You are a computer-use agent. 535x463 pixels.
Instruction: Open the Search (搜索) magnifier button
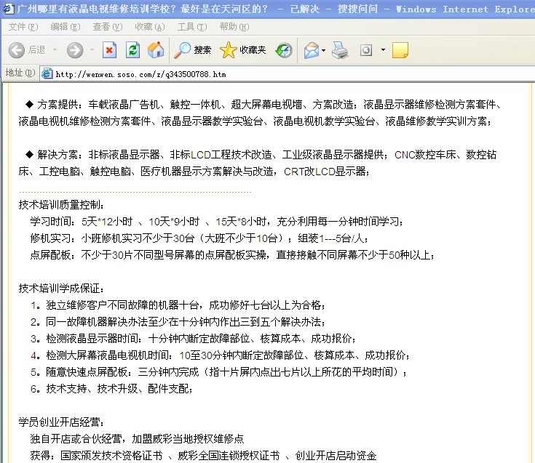[192, 50]
